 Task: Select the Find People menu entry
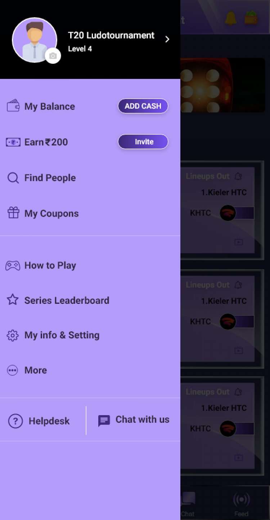click(x=50, y=178)
